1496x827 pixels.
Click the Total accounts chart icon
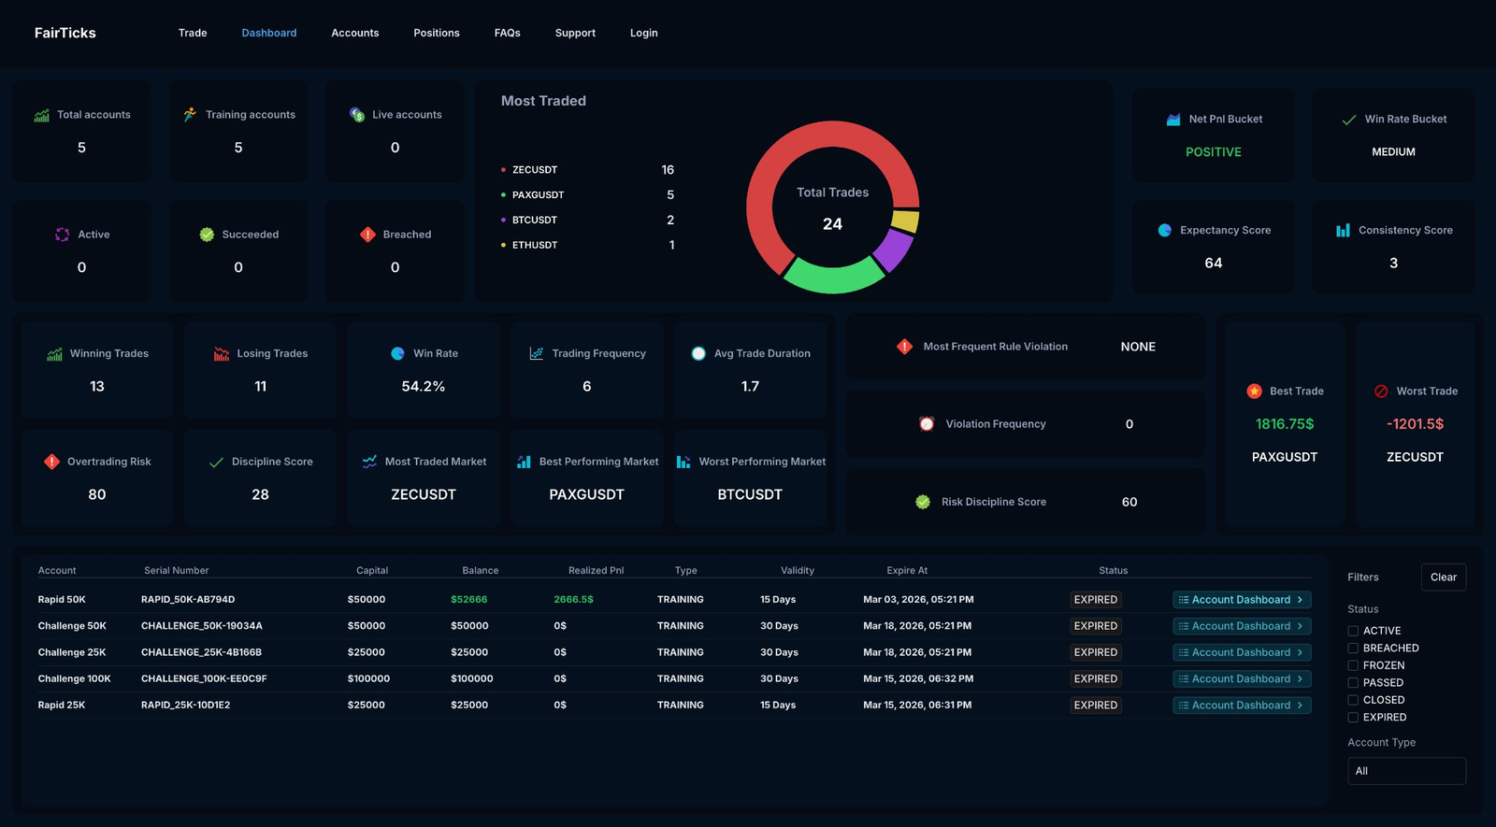click(x=42, y=115)
